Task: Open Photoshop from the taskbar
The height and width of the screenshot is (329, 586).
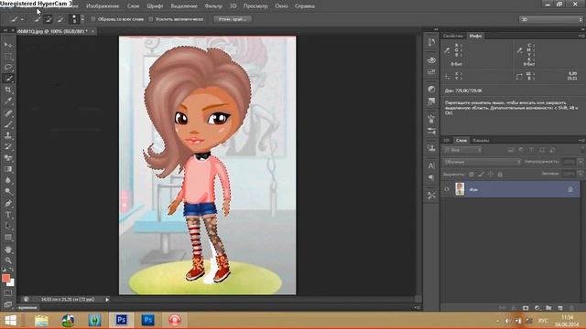Action: 121,320
